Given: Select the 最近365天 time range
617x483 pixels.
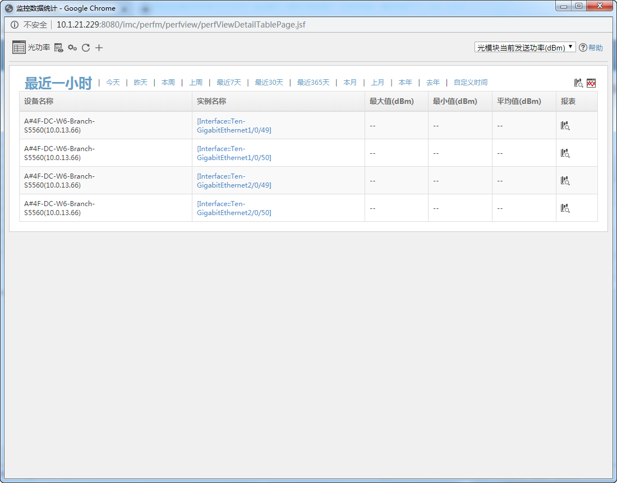Looking at the screenshot, I should (x=313, y=83).
